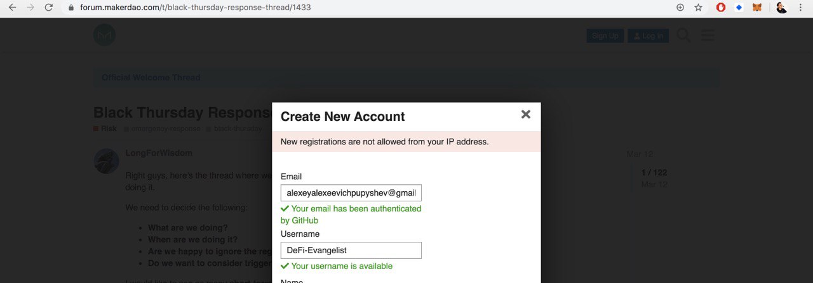Click the browser forward arrow
Viewport: 813px width, 283px height.
(x=30, y=8)
